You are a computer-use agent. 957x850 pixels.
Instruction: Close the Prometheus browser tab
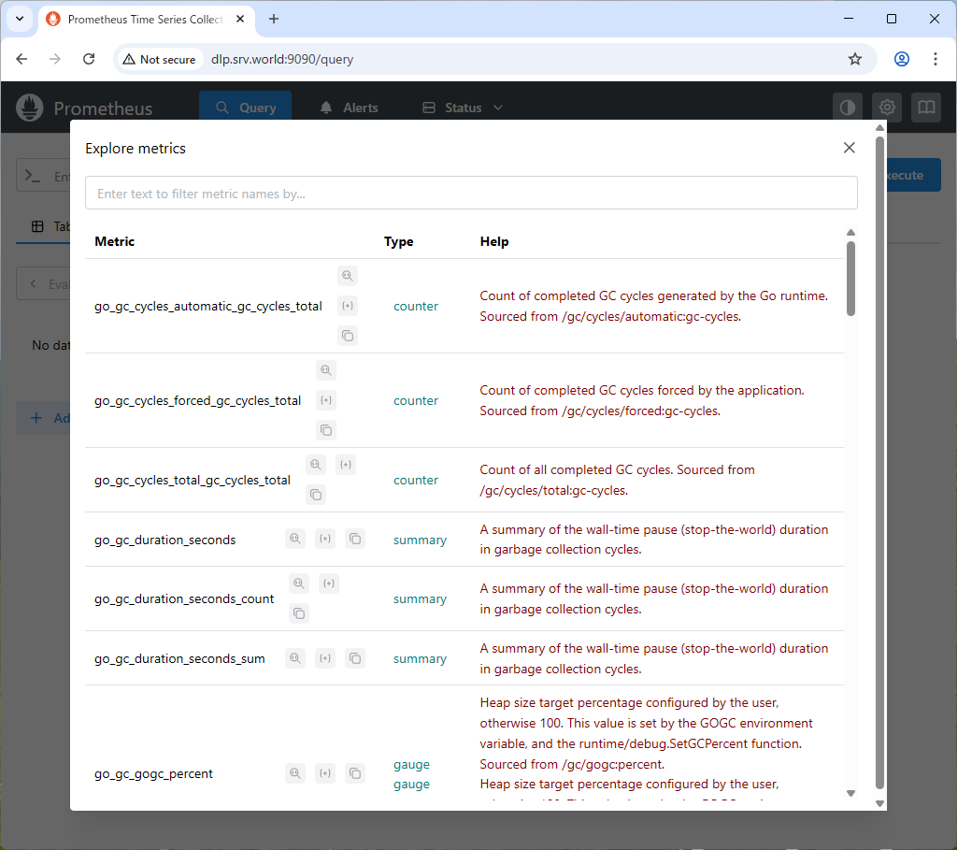tap(240, 19)
